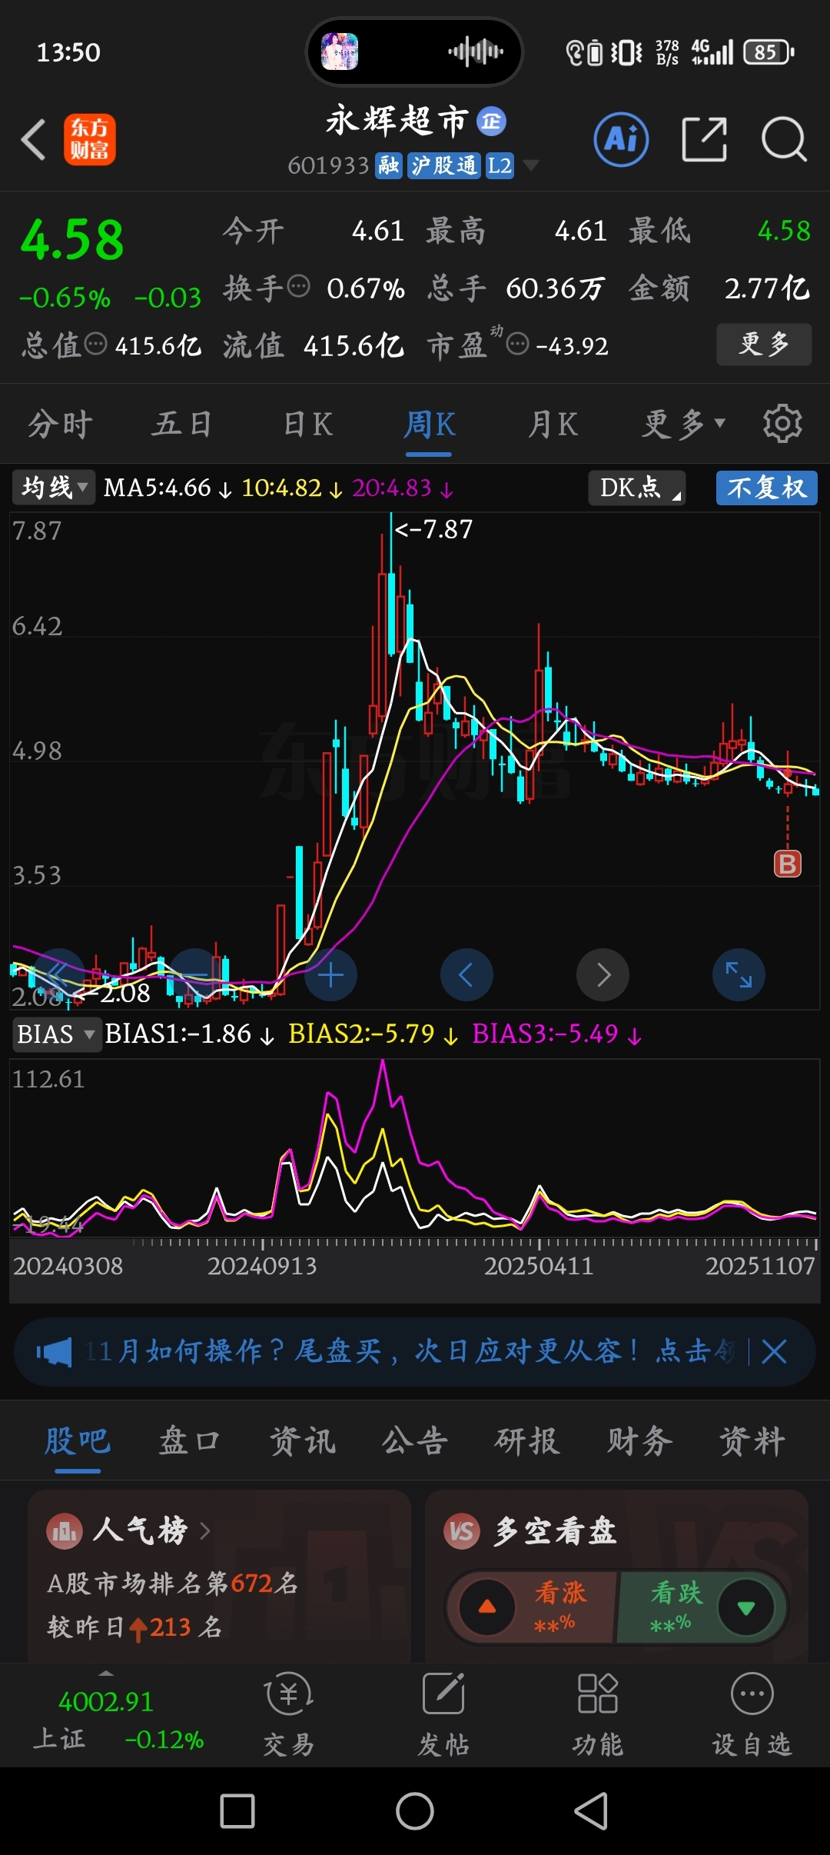Zoom in chart with plus button

click(x=330, y=974)
